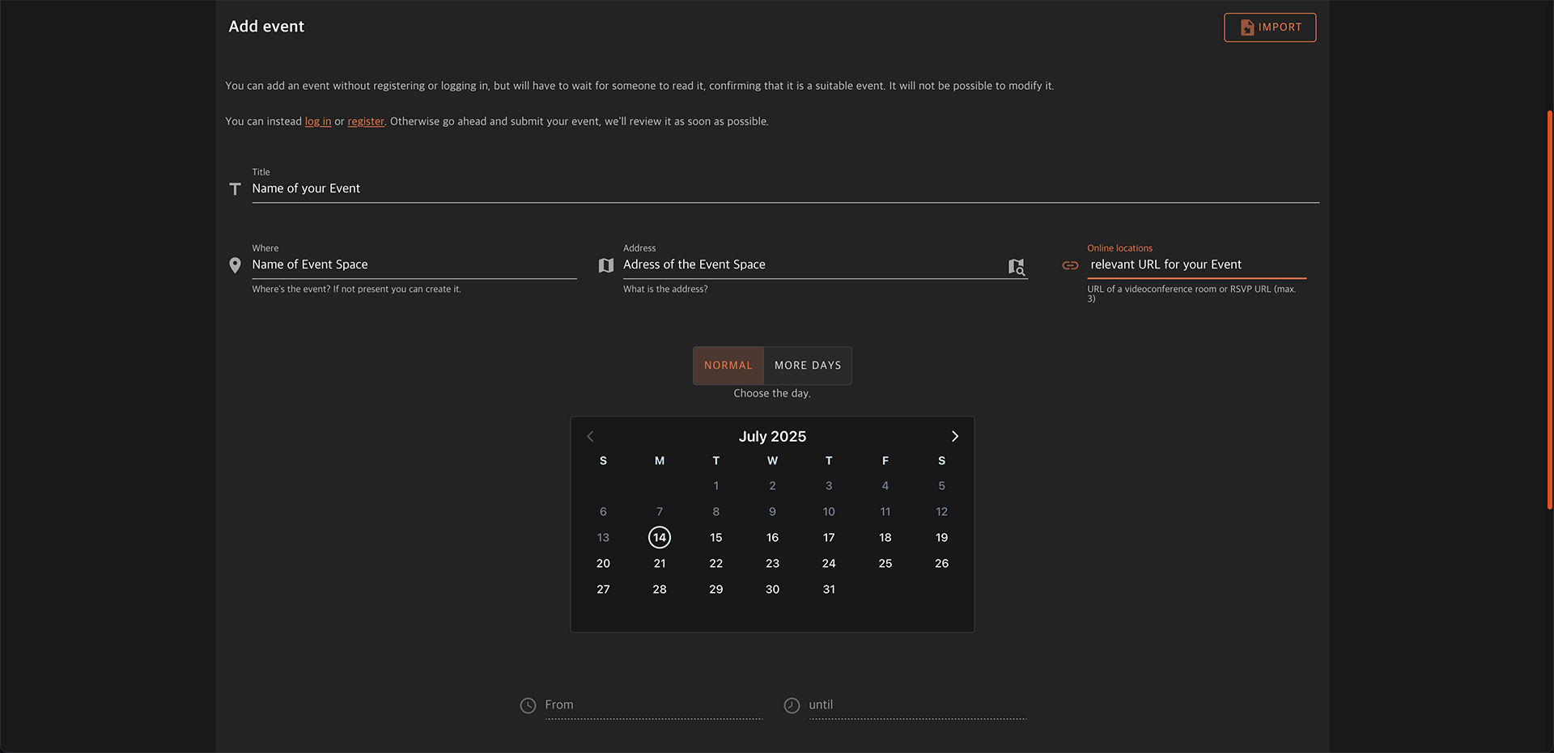Pick July 25 on the calendar

point(885,563)
